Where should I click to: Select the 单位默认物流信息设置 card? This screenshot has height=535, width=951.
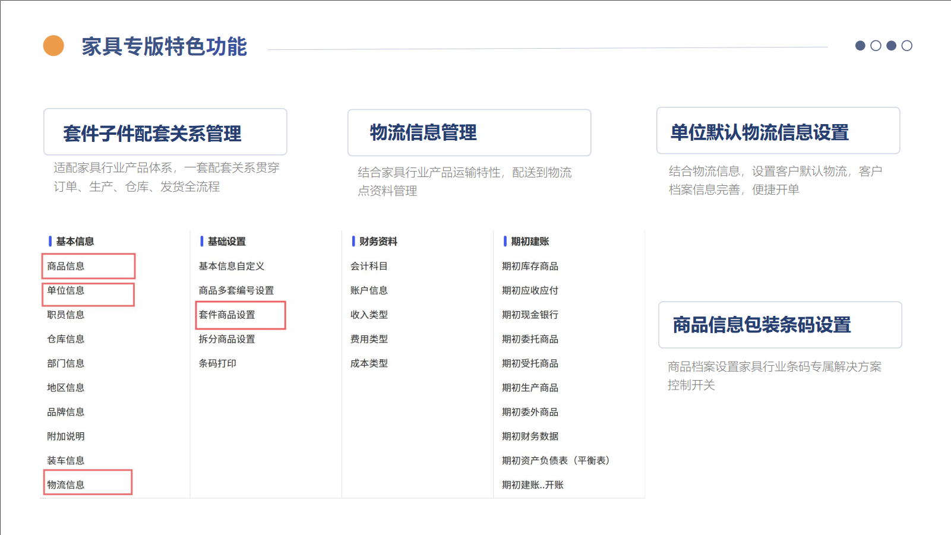pyautogui.click(x=778, y=131)
